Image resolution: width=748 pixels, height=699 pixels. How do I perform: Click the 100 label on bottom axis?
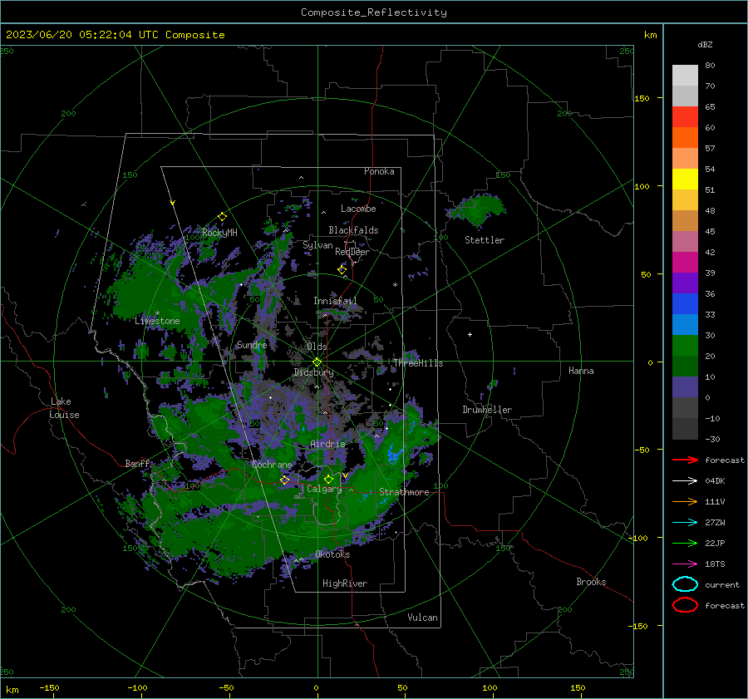490,688
